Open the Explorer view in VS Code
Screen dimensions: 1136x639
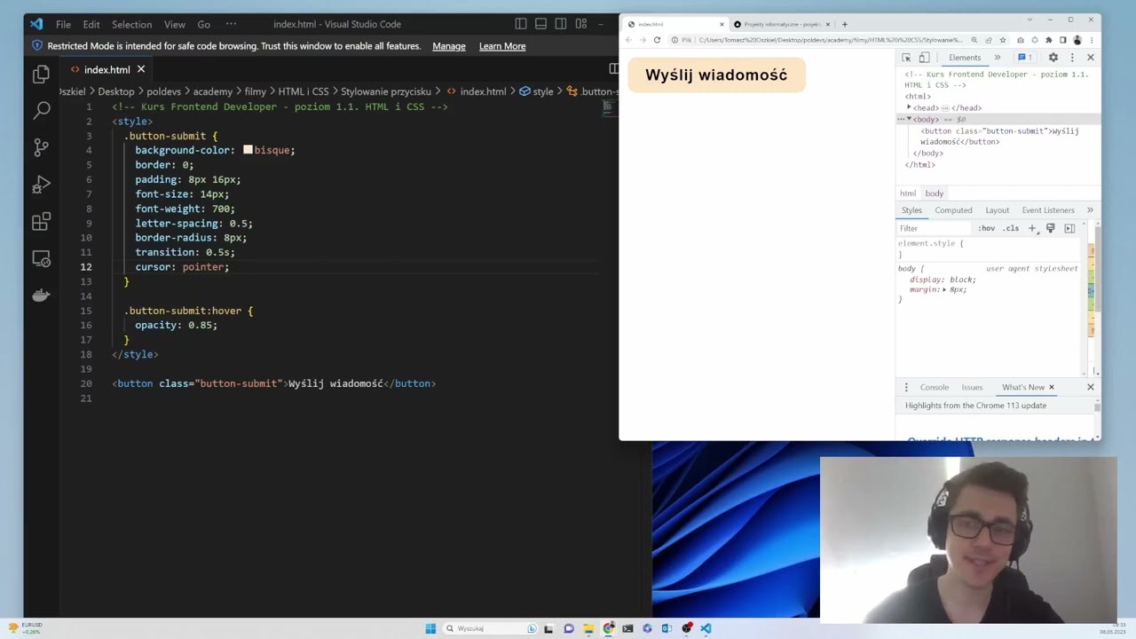(x=41, y=75)
